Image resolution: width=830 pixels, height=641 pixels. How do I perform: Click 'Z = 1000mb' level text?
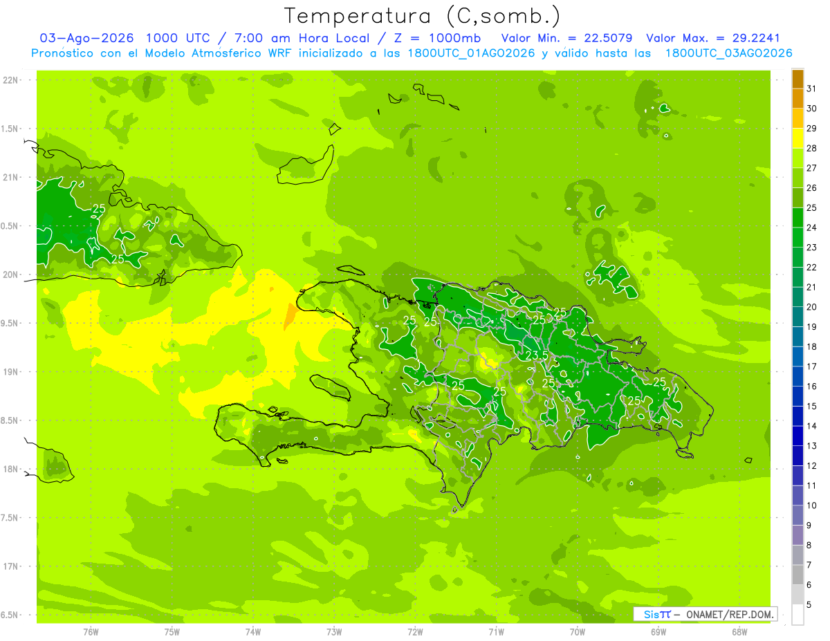436,38
